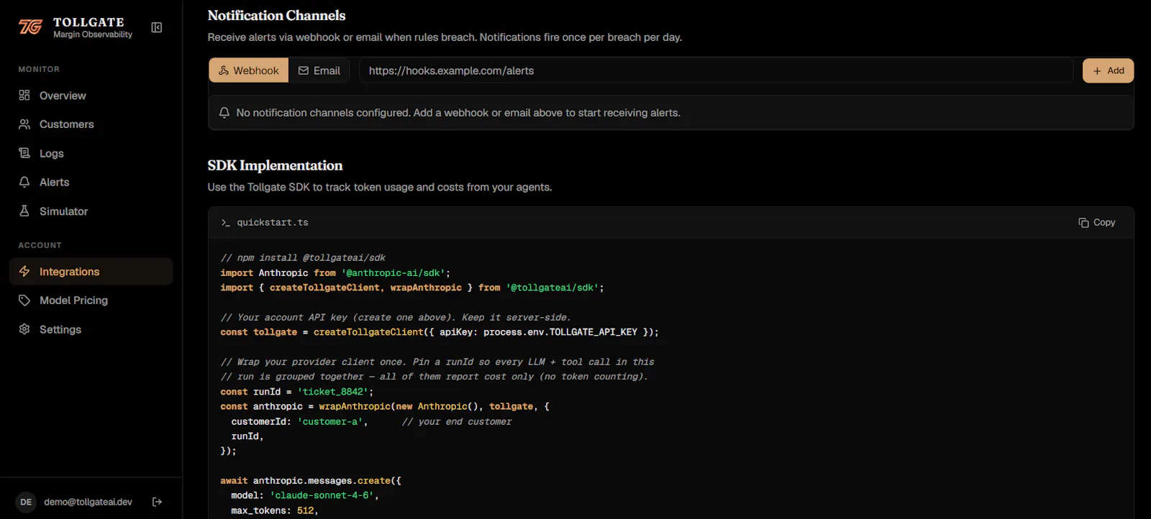The width and height of the screenshot is (1151, 519).
Task: Open Model Pricing page
Action: 91,300
